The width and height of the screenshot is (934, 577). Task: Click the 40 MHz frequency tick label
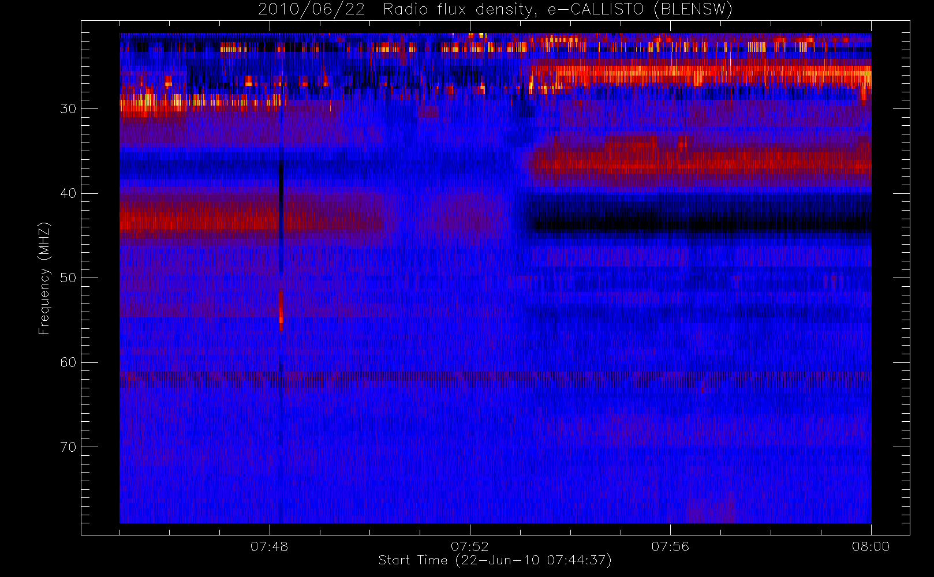[68, 193]
